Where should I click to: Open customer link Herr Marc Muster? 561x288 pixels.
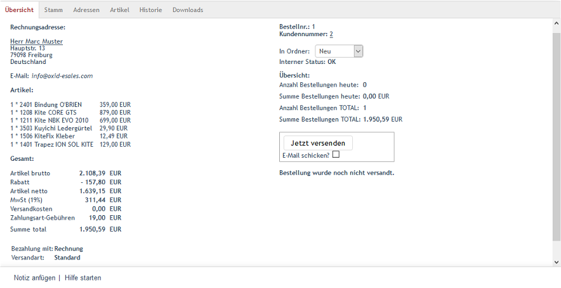(x=36, y=42)
